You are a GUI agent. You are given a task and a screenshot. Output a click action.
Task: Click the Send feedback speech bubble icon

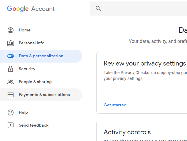tap(11, 125)
